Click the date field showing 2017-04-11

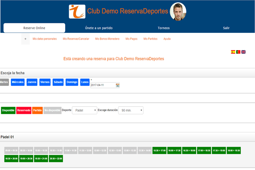[103, 85]
